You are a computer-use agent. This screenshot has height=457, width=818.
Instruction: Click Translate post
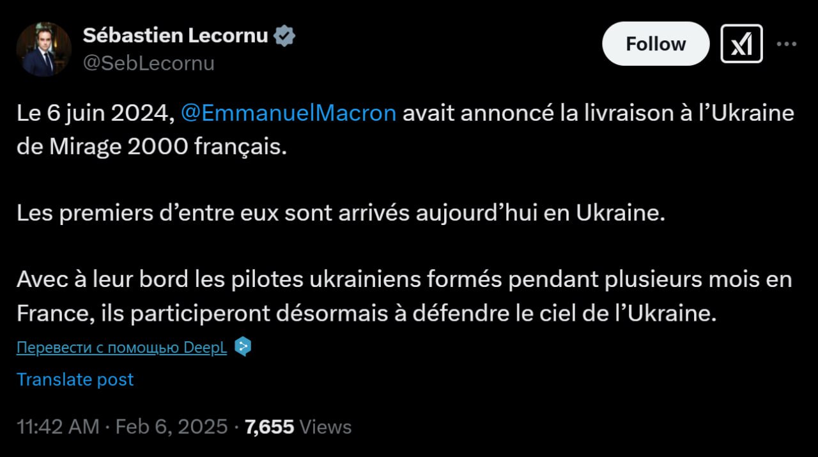pos(75,379)
